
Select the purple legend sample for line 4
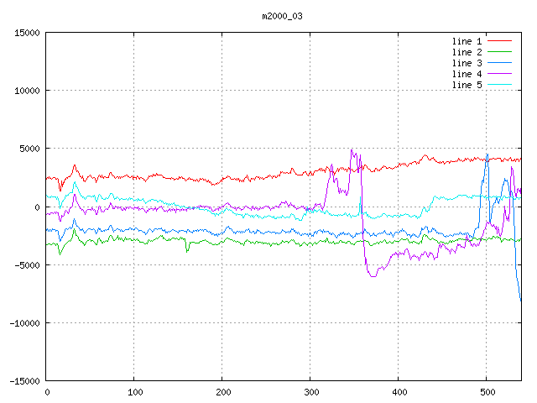499,74
